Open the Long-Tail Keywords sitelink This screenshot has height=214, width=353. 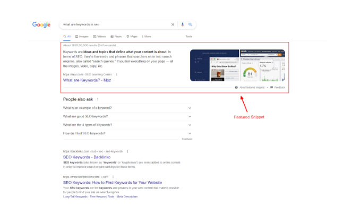click(x=75, y=196)
